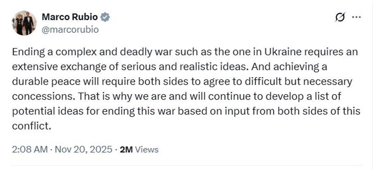Click the 2M view count number
The height and width of the screenshot is (174, 373).
tap(126, 150)
